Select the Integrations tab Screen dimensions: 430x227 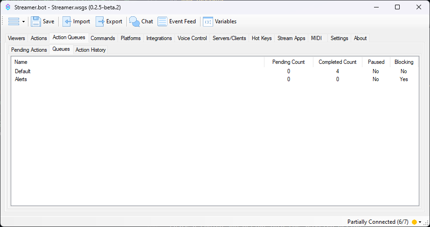[x=159, y=38]
